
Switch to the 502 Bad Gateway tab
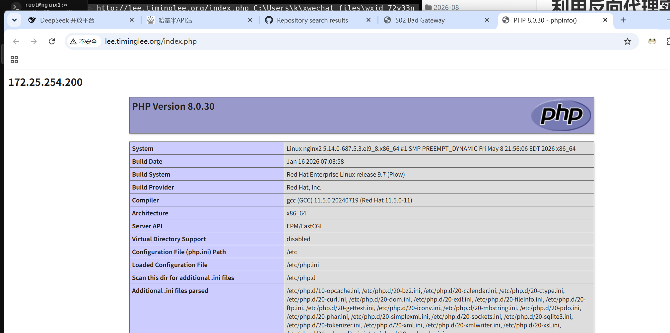pyautogui.click(x=420, y=20)
